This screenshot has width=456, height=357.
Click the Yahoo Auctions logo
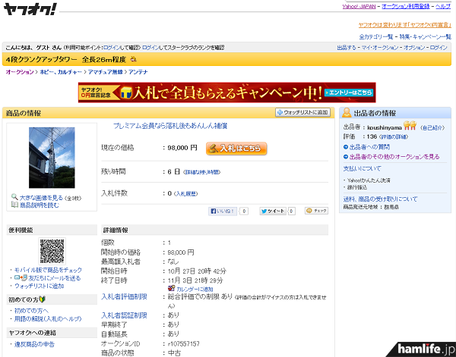[x=29, y=9]
